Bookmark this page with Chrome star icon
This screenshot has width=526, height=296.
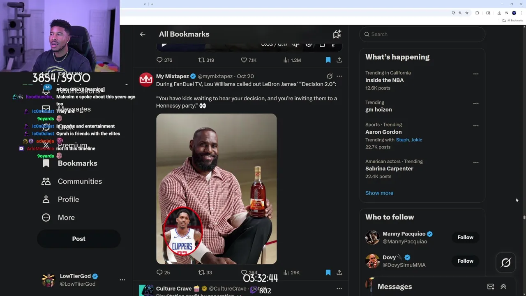point(467,13)
